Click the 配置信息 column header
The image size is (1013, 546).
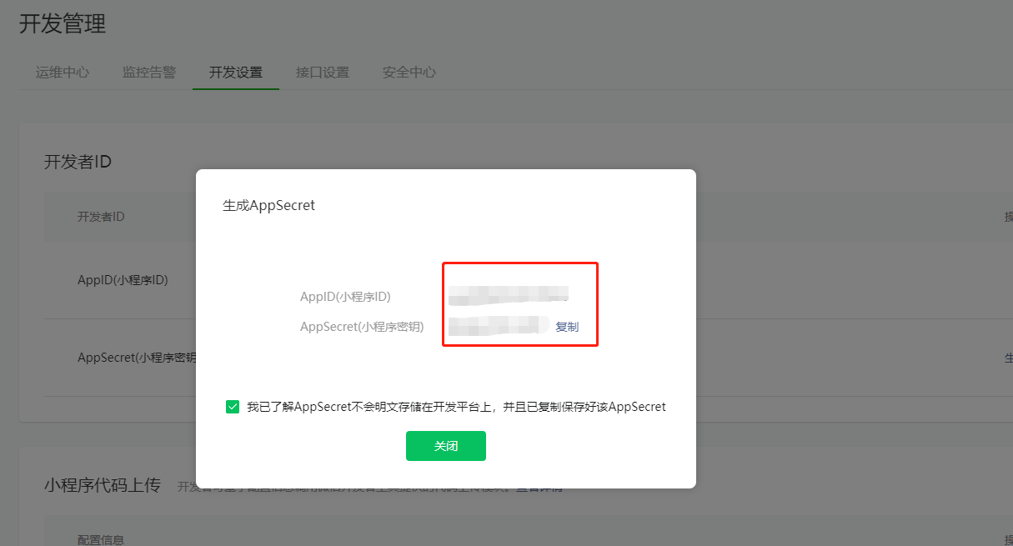[101, 540]
